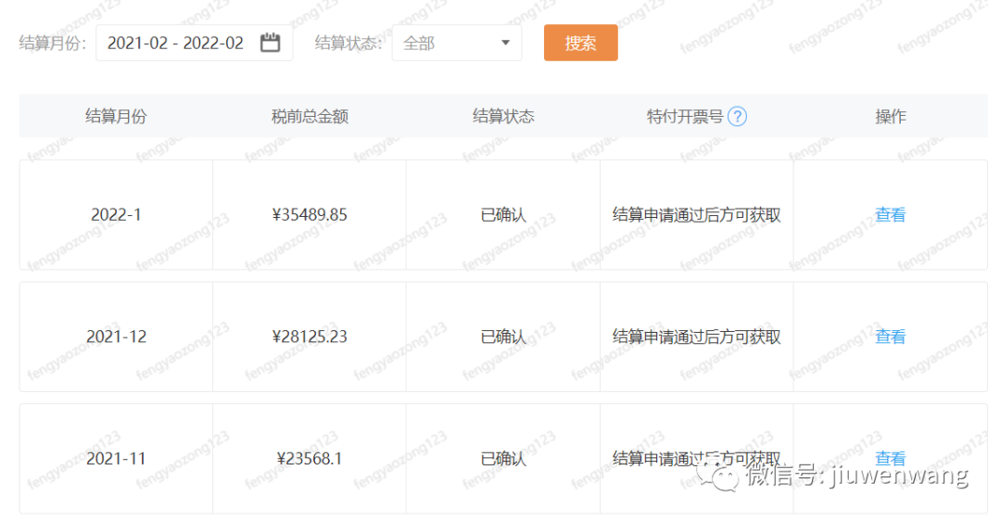Click the dropdown arrow next to 全部

(506, 43)
